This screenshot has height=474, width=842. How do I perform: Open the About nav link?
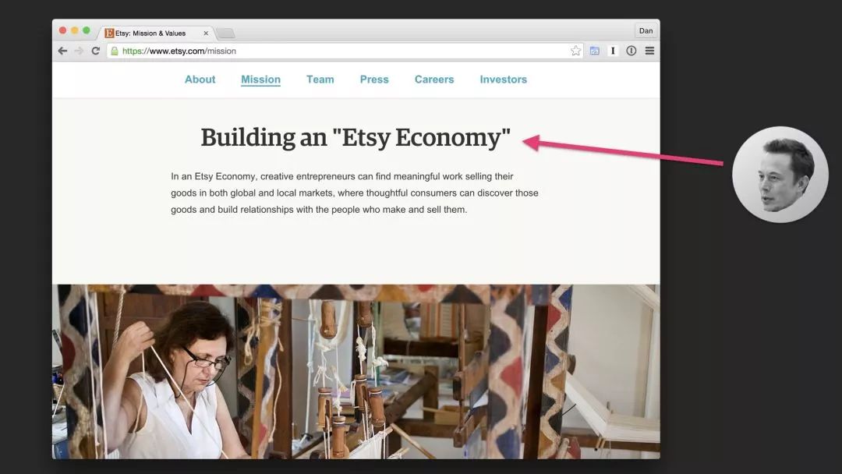point(200,80)
